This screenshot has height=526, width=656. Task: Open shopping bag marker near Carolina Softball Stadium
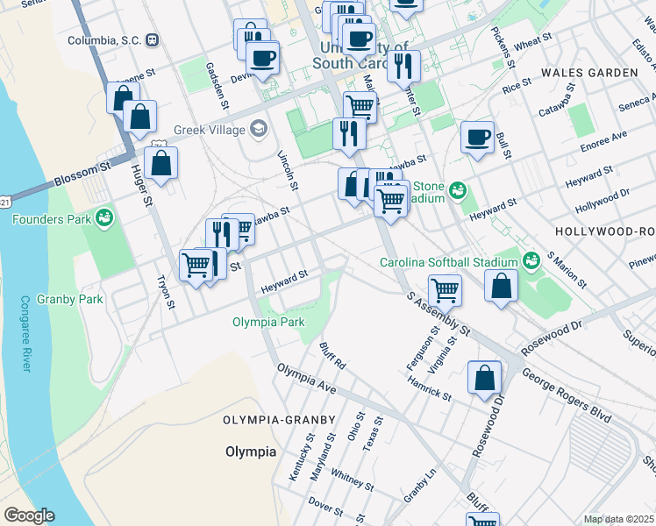point(501,287)
